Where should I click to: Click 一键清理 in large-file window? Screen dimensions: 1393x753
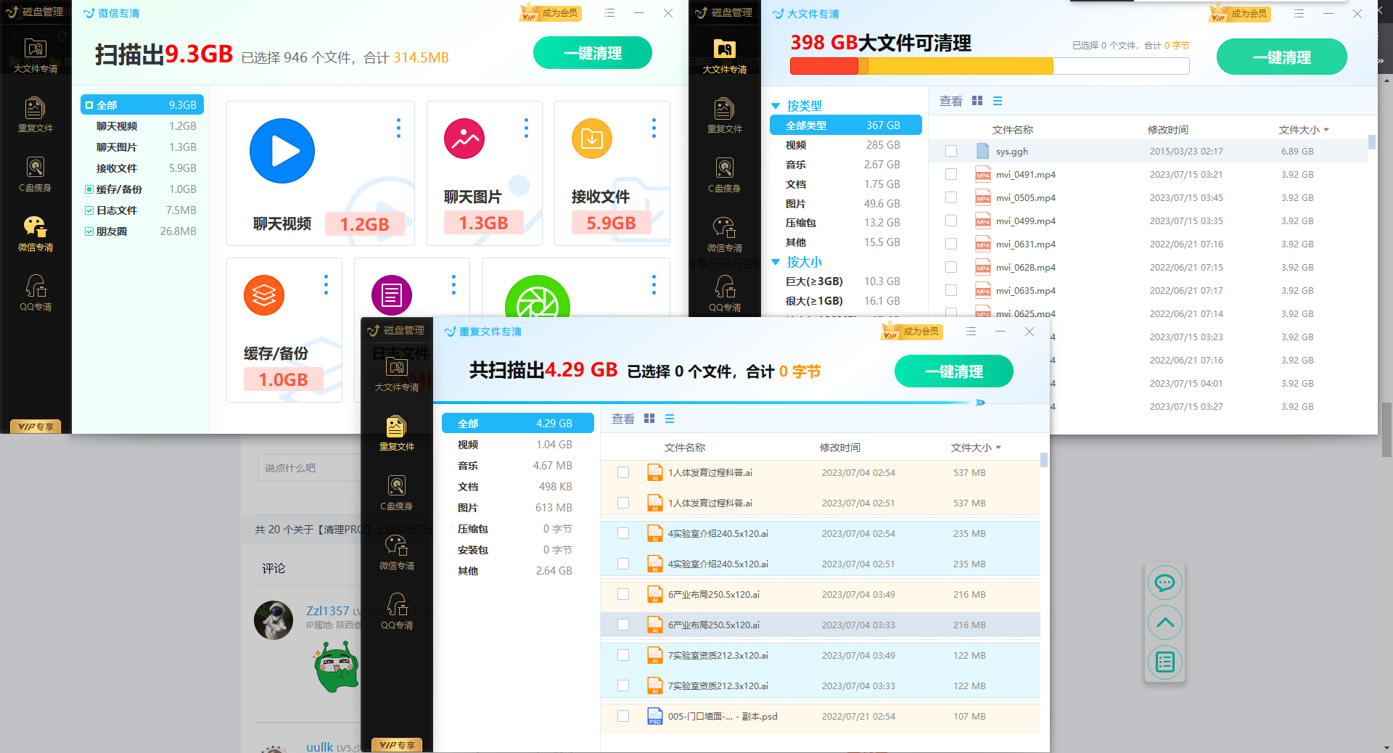1282,57
